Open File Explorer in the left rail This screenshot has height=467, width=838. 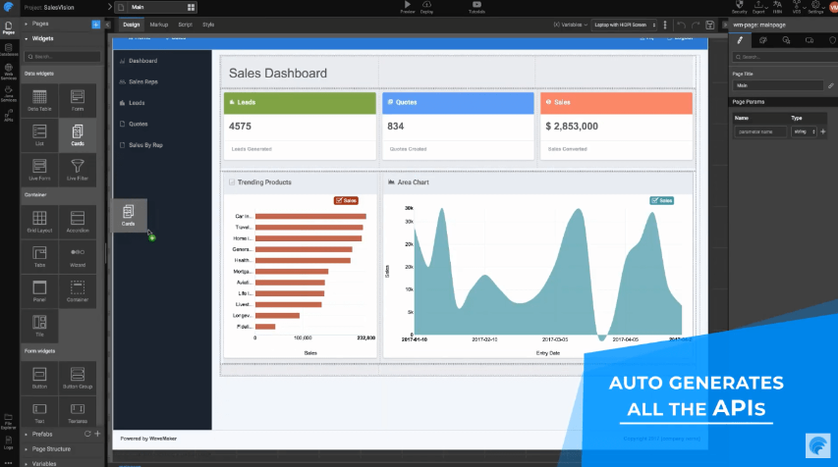tap(8, 421)
